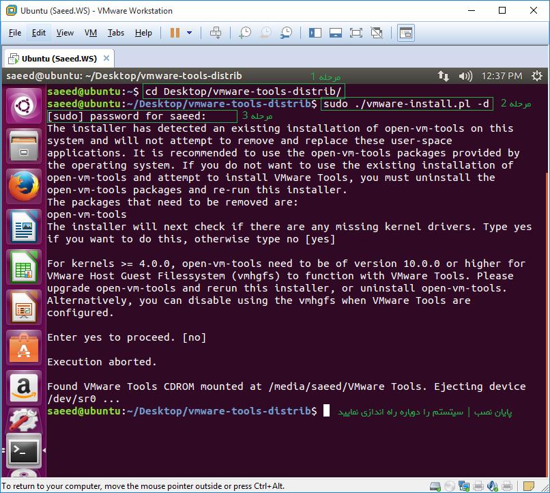This screenshot has width=550, height=493.
Task: Toggle the console view icon in toolbar
Action: (406, 33)
